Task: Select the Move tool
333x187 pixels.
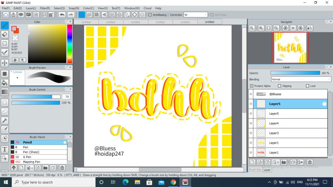Action: (5, 63)
